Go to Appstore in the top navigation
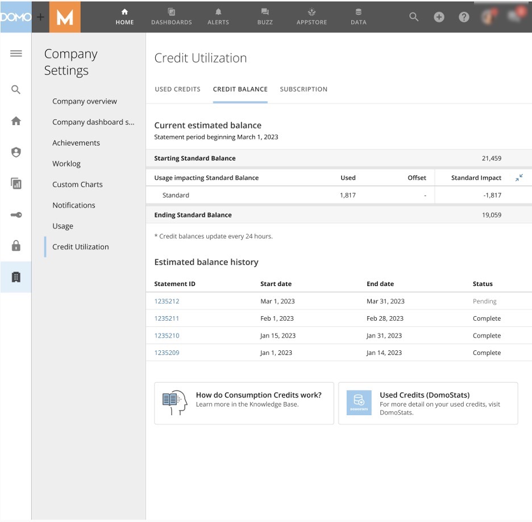Image resolution: width=532 pixels, height=522 pixels. click(x=311, y=17)
